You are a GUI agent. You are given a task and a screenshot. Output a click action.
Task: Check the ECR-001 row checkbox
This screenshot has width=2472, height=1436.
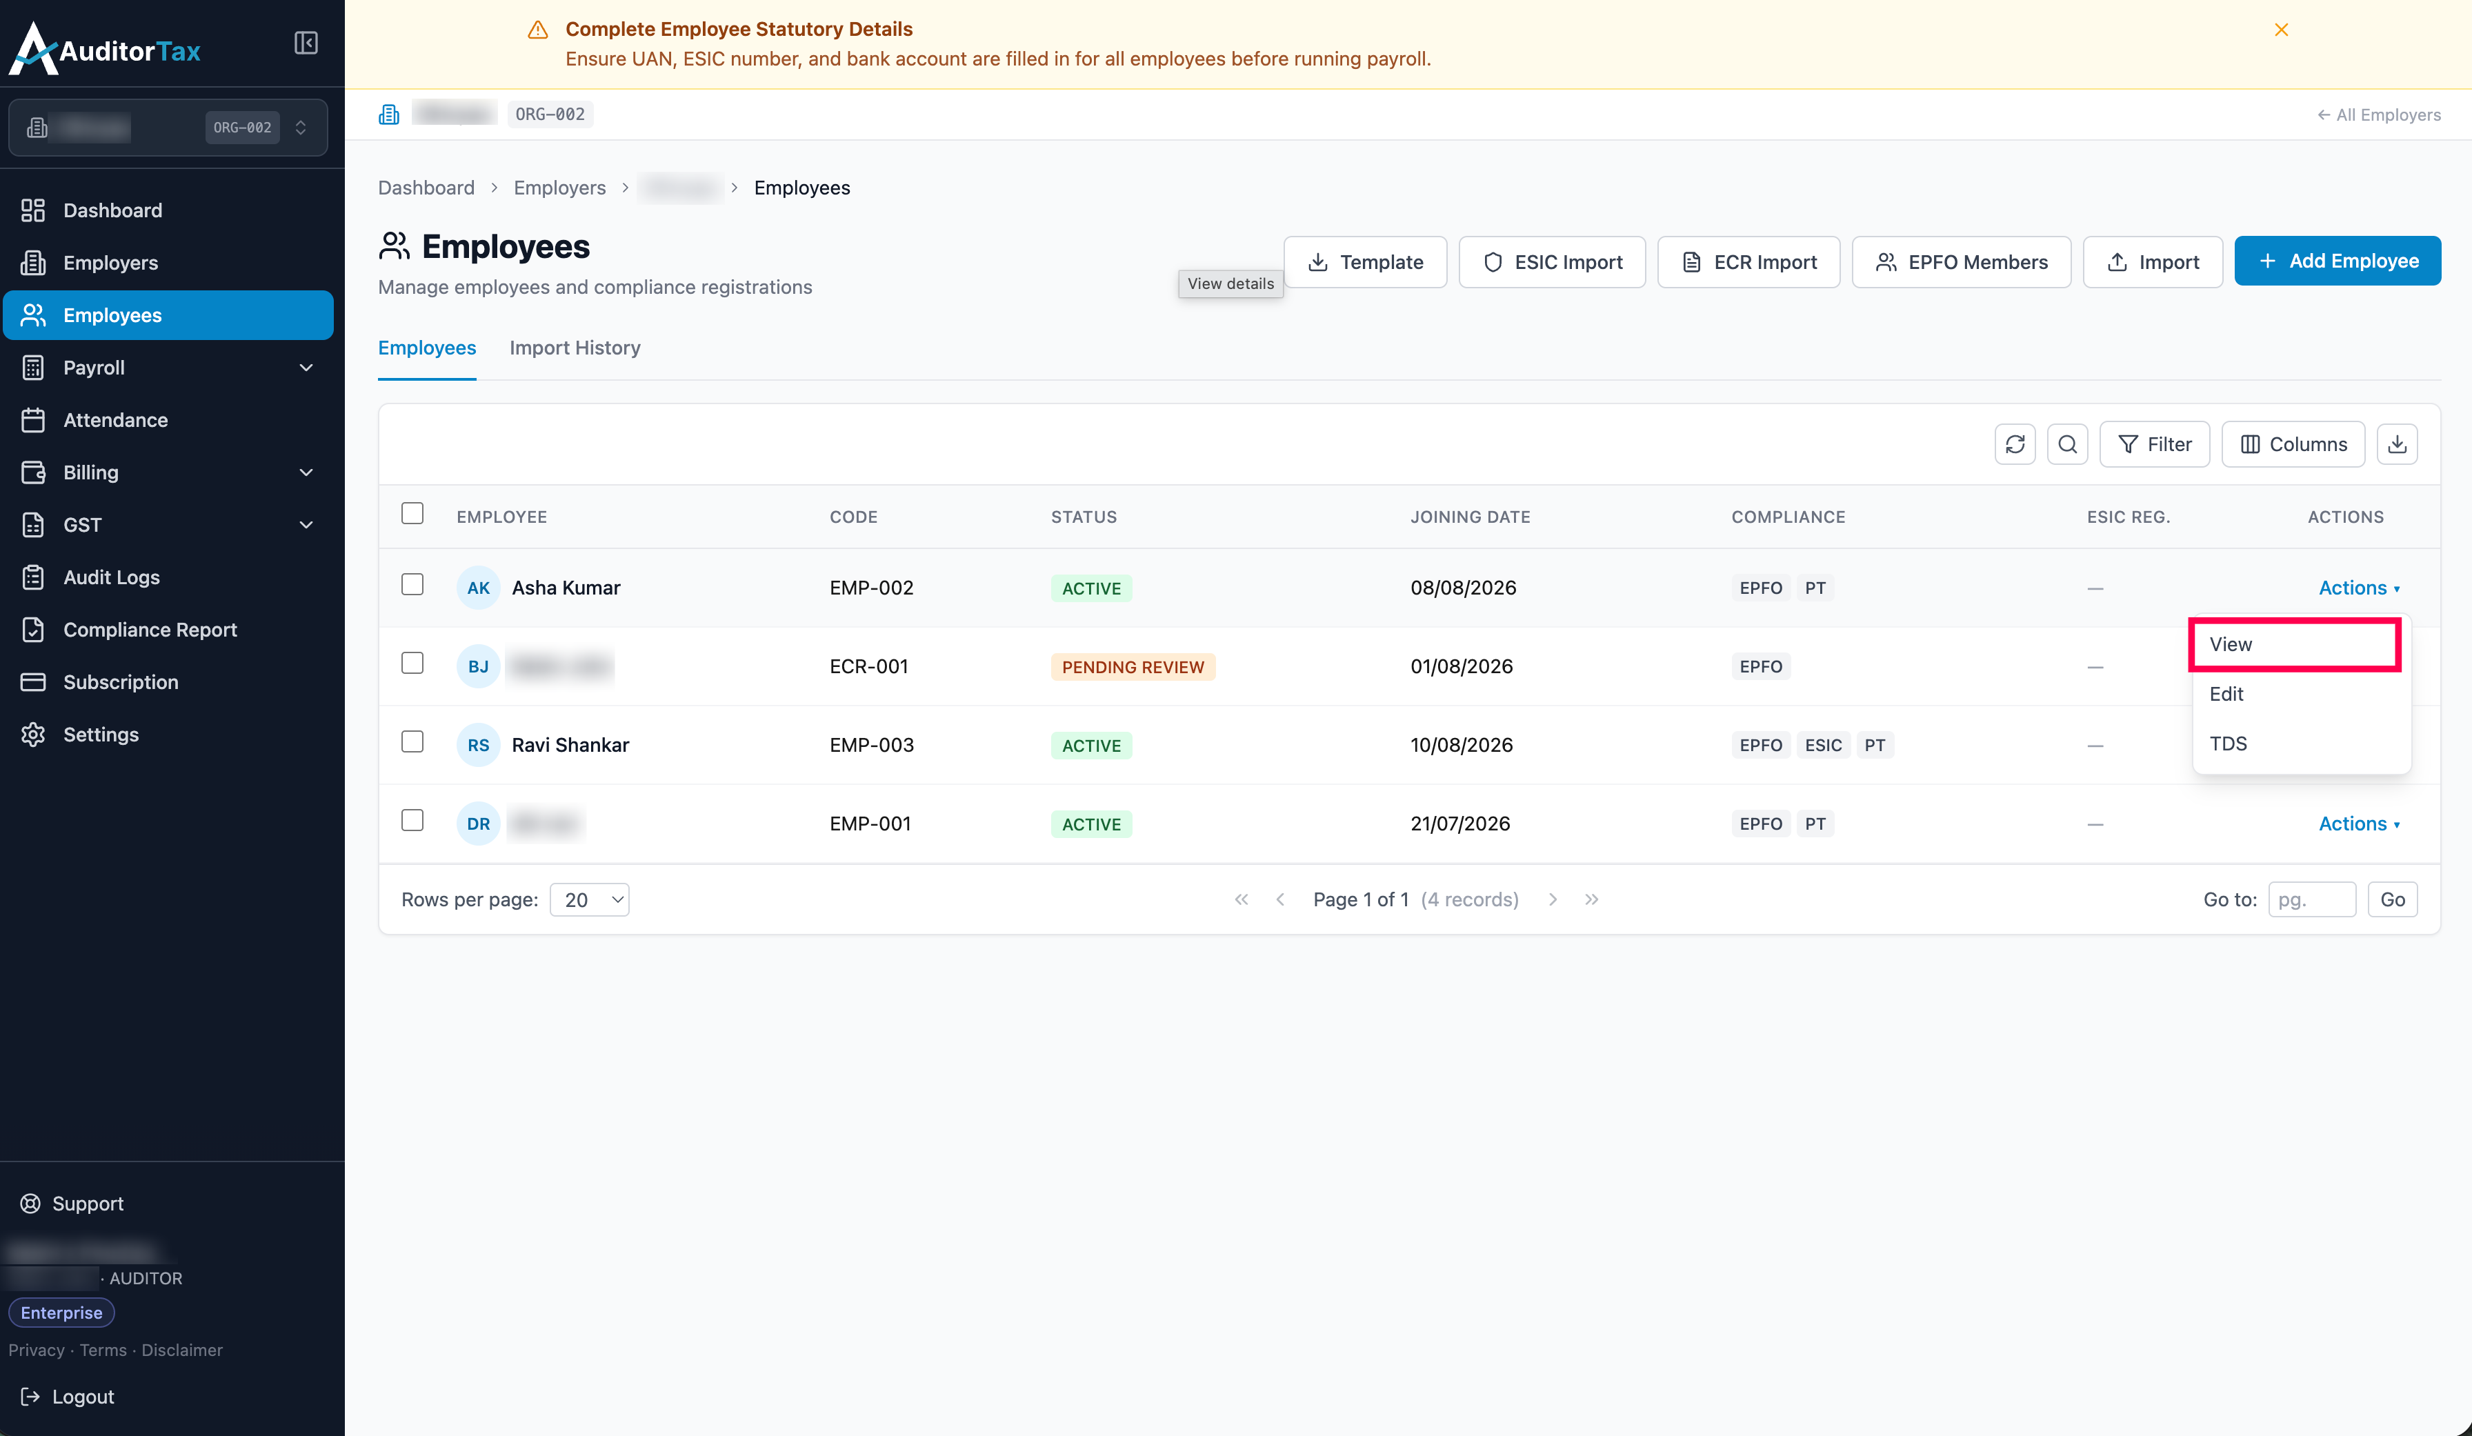coord(412,663)
